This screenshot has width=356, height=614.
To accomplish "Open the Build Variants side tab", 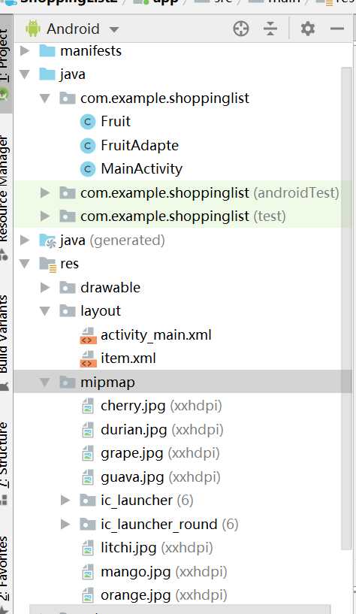I will coord(5,334).
